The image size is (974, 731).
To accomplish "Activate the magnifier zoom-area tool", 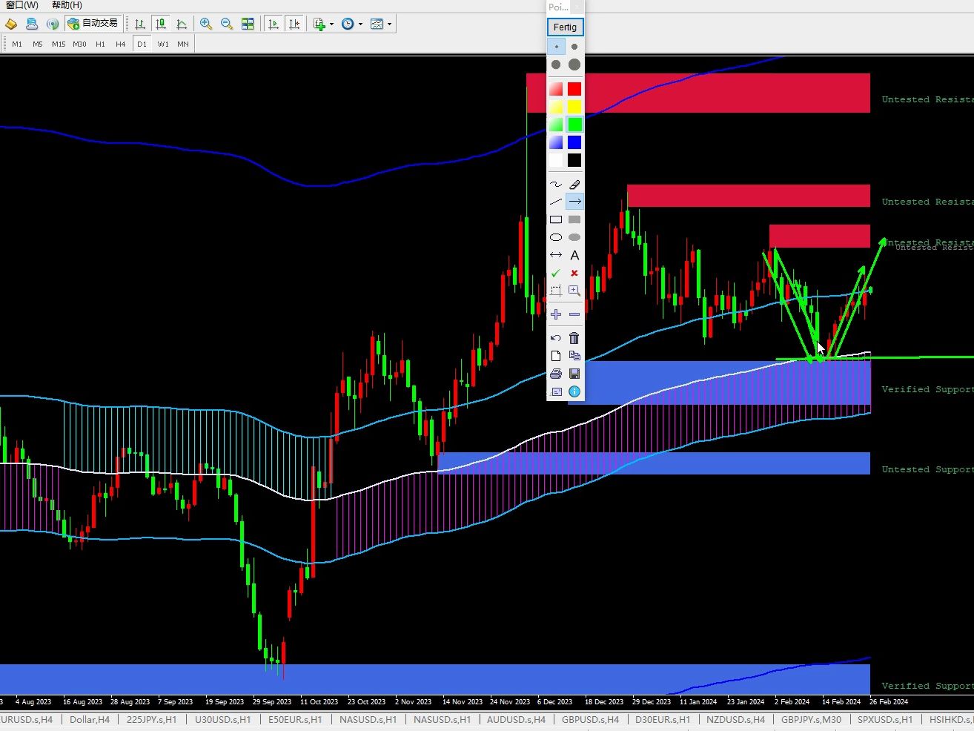I will (x=574, y=291).
